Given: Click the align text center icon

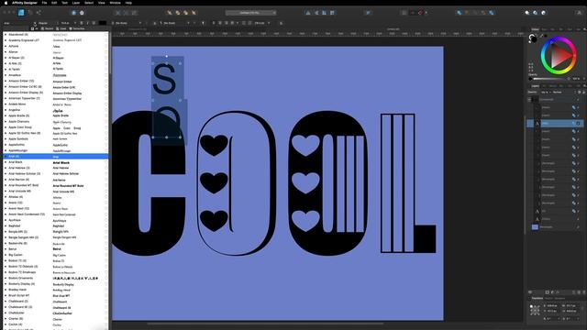Looking at the screenshot, I should 220,23.
